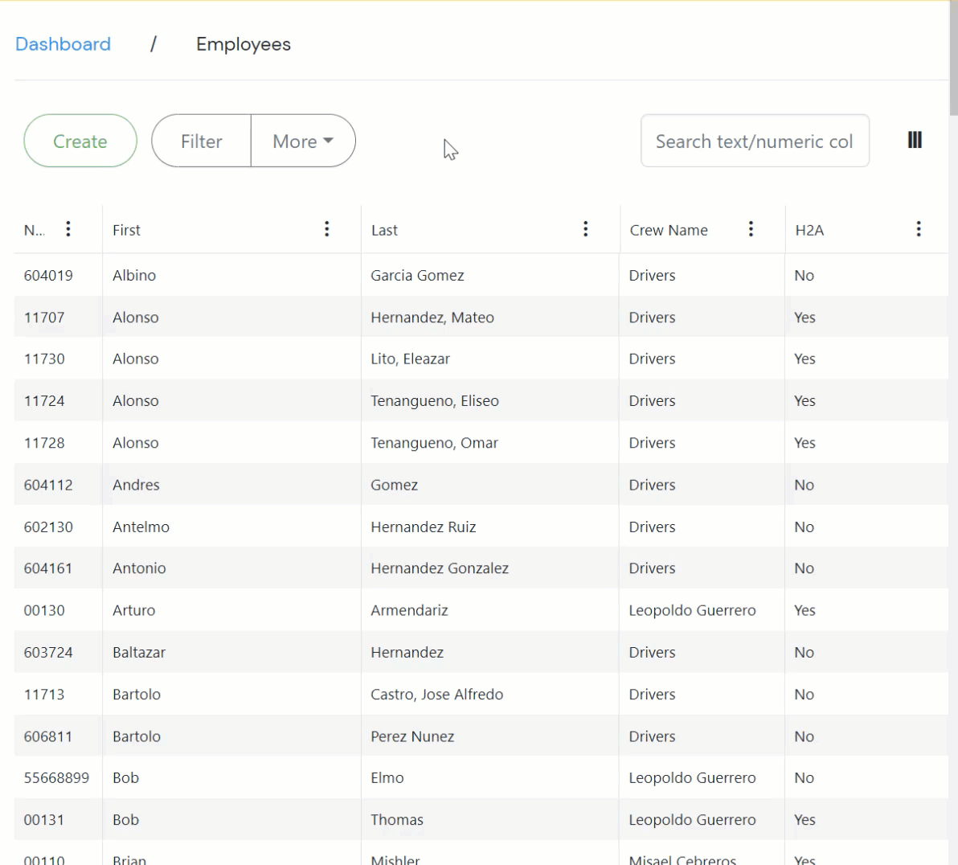Open the column chooser icon
958x865 pixels.
coord(915,140)
